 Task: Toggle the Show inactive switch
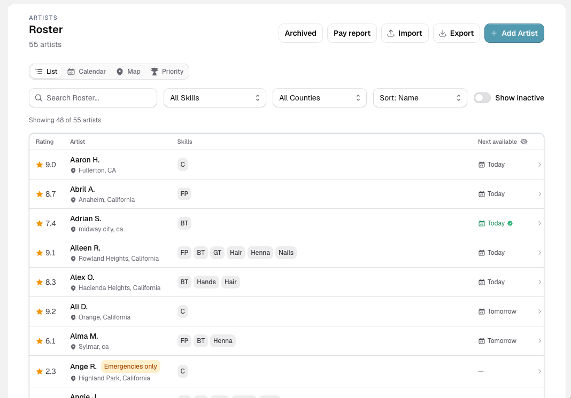click(482, 98)
